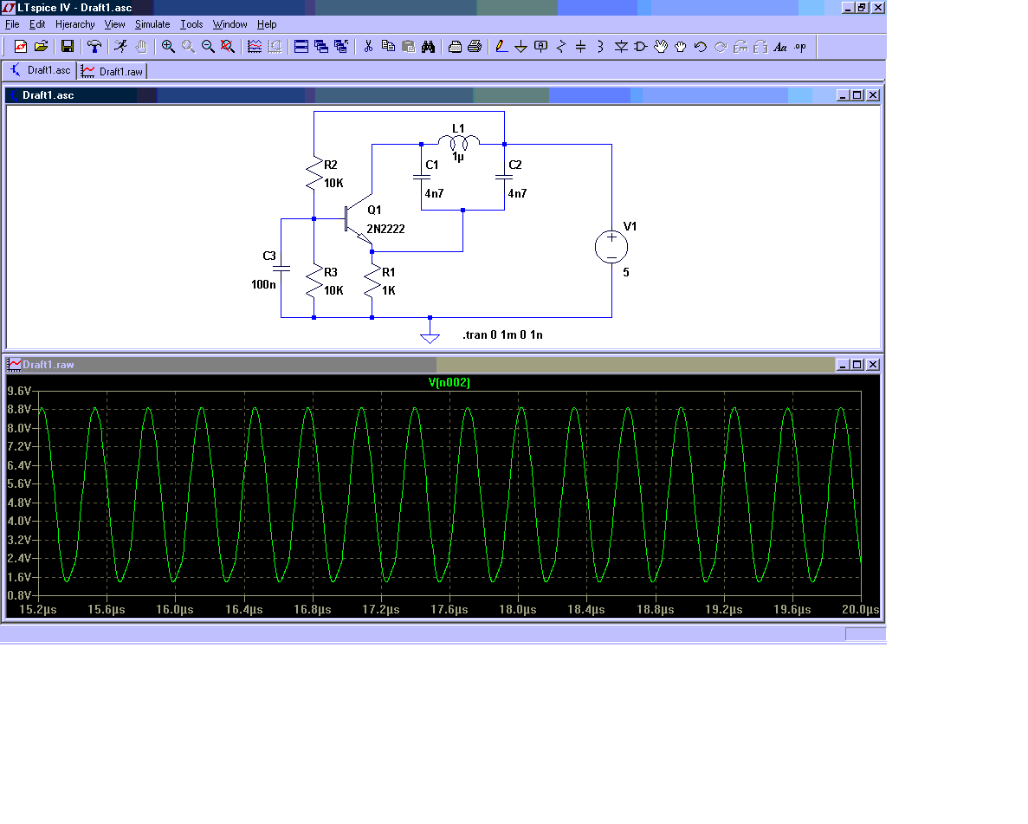1028x824 pixels.
Task: Select the Diode component tool
Action: point(620,47)
